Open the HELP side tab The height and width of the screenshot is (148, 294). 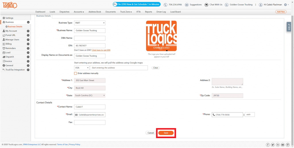point(289,27)
